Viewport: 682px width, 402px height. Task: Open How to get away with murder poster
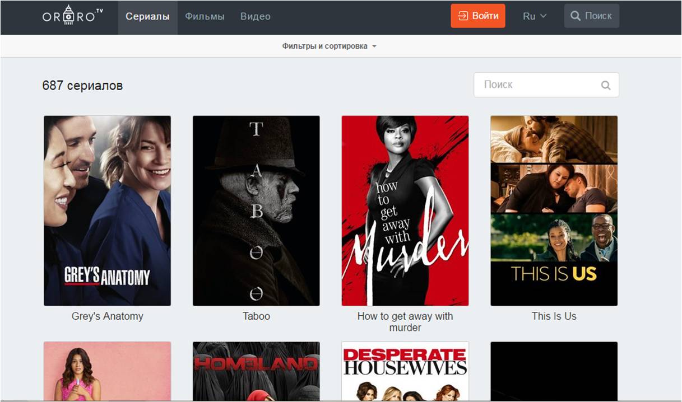405,211
